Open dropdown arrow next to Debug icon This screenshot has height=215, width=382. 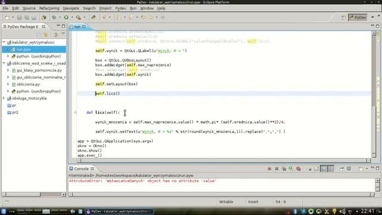(60, 17)
